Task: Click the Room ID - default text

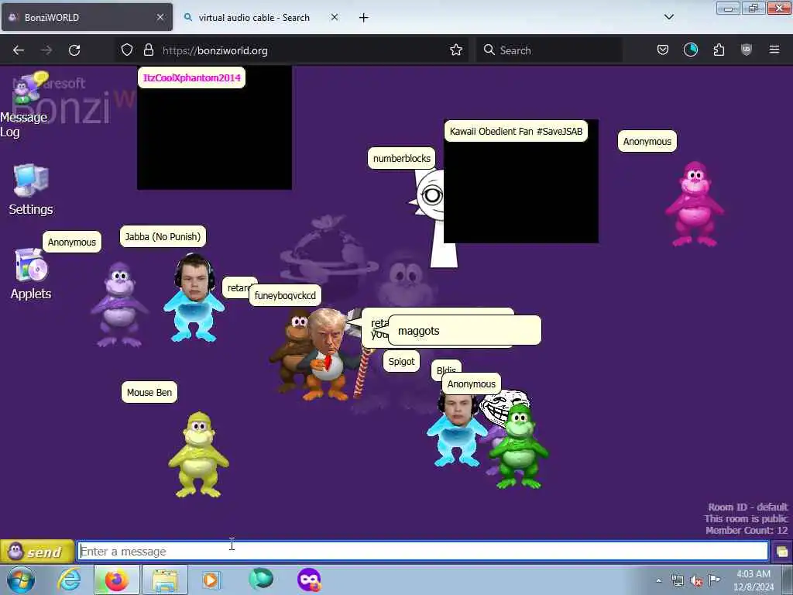Action: click(x=747, y=507)
